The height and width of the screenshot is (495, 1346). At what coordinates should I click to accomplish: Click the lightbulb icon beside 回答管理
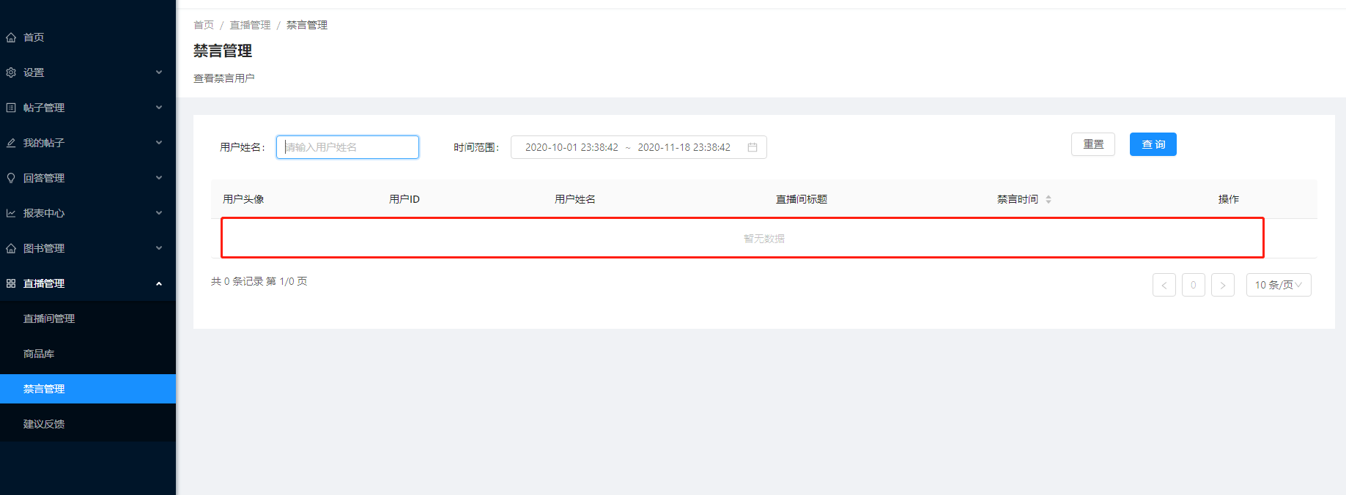click(x=11, y=178)
